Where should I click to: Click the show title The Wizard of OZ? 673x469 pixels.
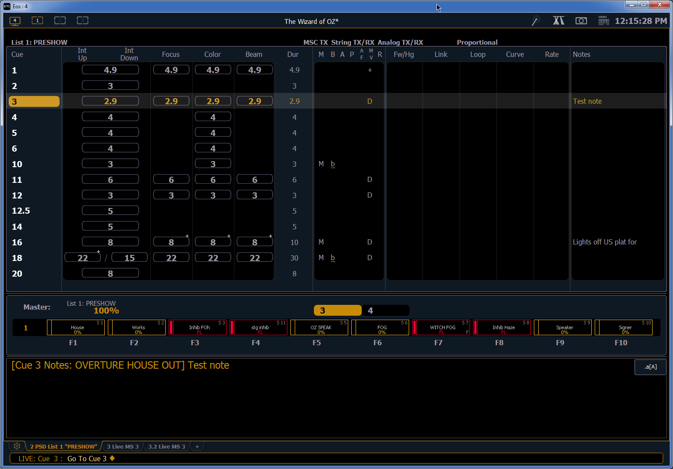[x=311, y=21]
